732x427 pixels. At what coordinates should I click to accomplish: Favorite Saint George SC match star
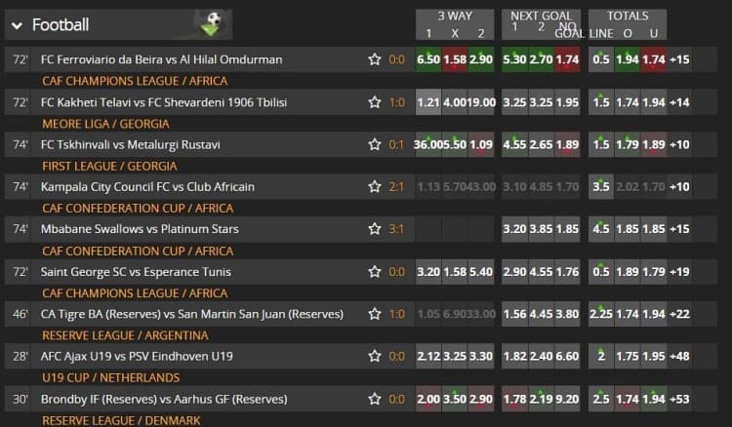point(375,272)
